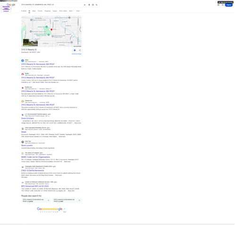Click Read more in DaVita snippet
The width and height of the screenshot is (236, 225).
[59, 175]
